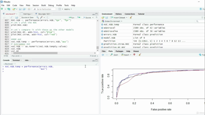Open the Packages tab

119,51
